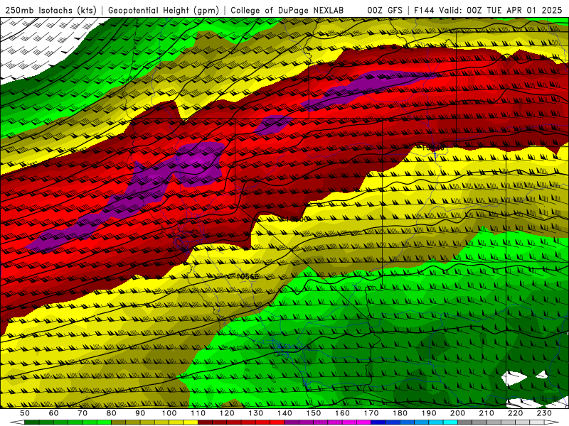This screenshot has height=426, width=569.
Task: Click the 10560 height contour label
Action: coord(248,276)
